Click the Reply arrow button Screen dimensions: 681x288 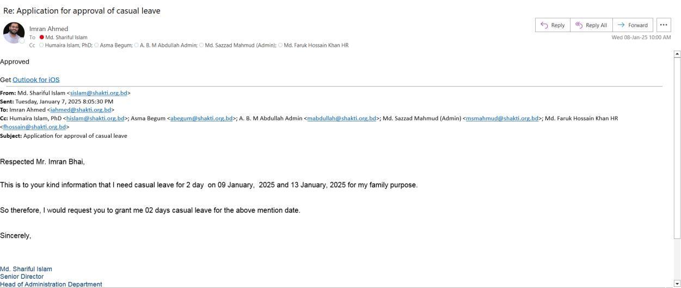[553, 25]
